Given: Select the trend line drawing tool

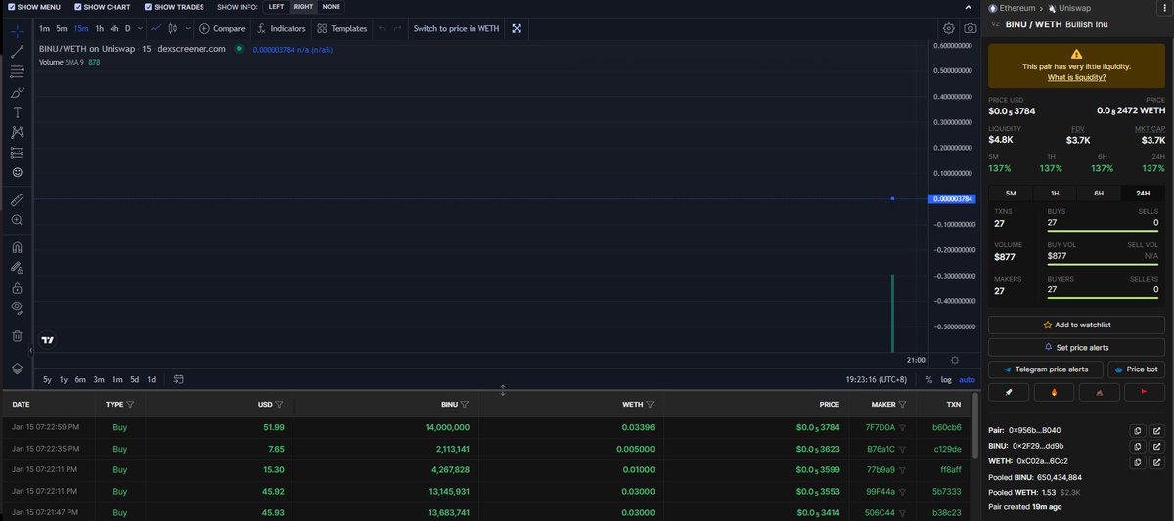Looking at the screenshot, I should (x=17, y=52).
